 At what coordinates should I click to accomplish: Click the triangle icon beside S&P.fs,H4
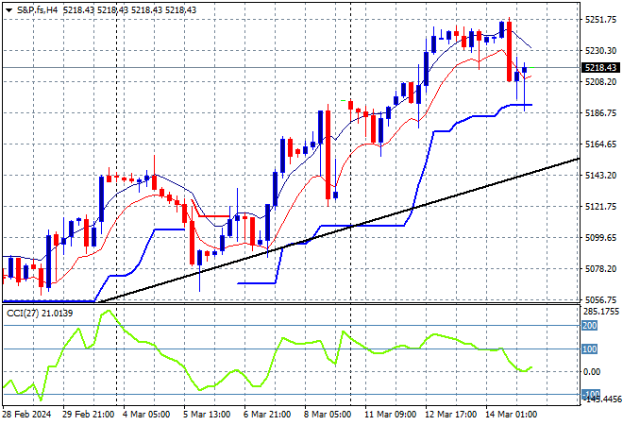7,8
